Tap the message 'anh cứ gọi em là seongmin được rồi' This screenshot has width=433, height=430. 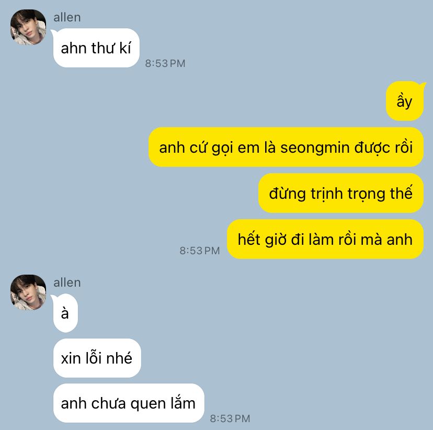[x=286, y=147]
